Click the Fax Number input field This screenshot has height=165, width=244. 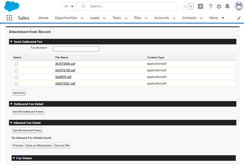(76, 49)
